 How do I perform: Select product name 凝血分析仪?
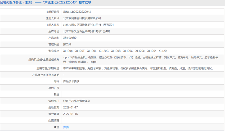coord(70,38)
